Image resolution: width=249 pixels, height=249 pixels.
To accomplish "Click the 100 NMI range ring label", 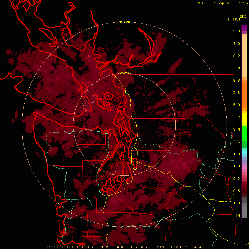I will pyautogui.click(x=124, y=22).
